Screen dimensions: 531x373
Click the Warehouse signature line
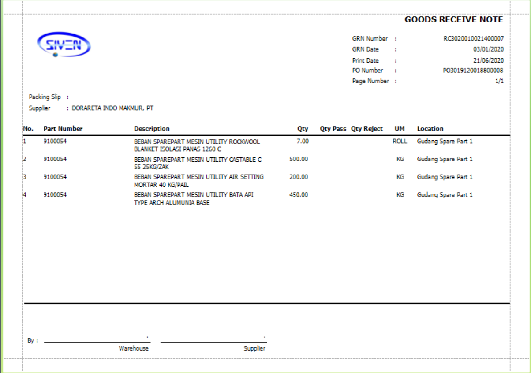[97, 342]
